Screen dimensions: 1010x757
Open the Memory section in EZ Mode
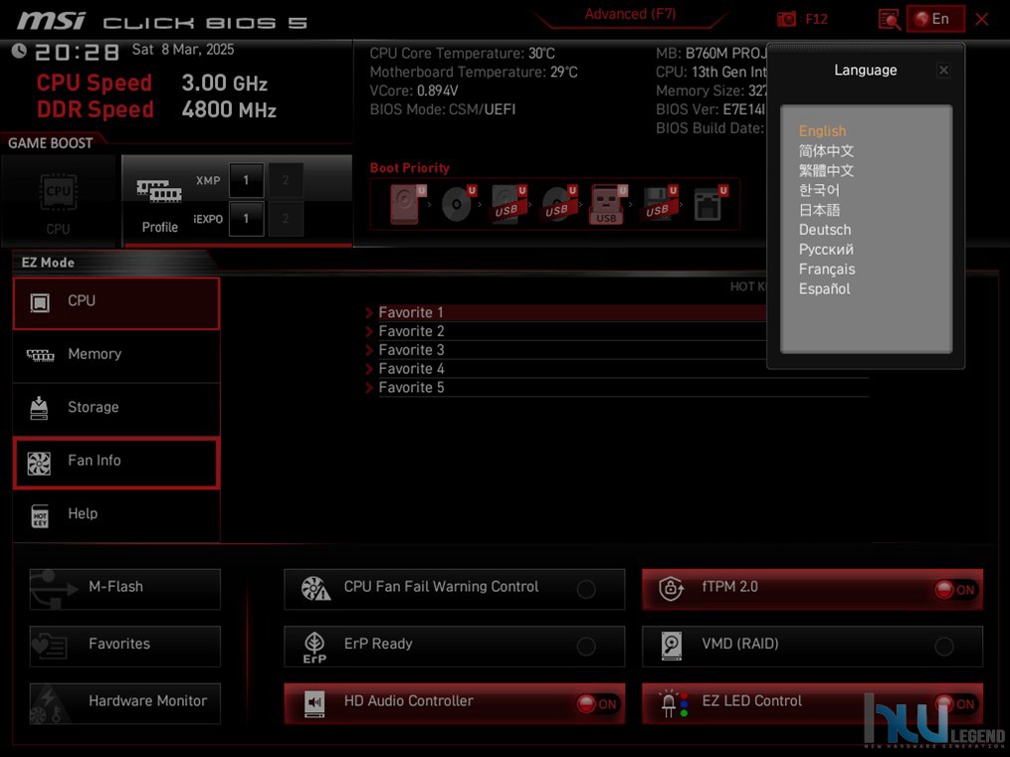(x=116, y=356)
